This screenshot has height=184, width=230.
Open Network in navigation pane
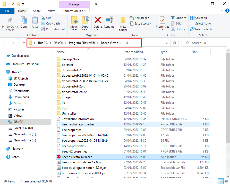pos(15,149)
